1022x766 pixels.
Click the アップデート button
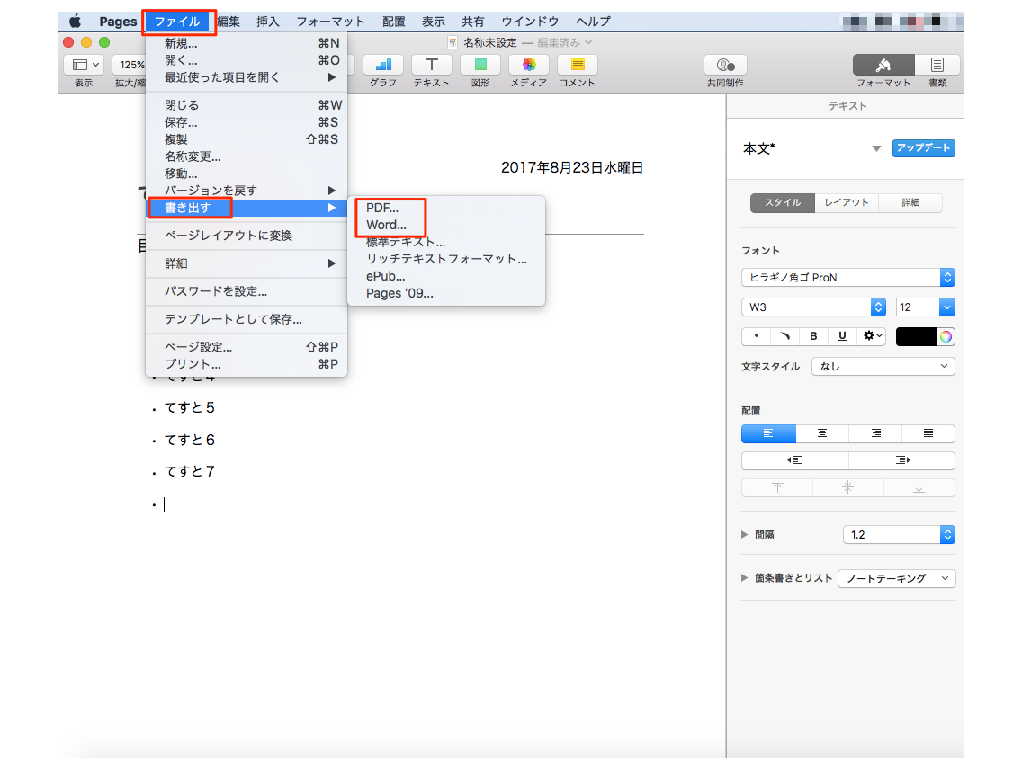pos(924,148)
